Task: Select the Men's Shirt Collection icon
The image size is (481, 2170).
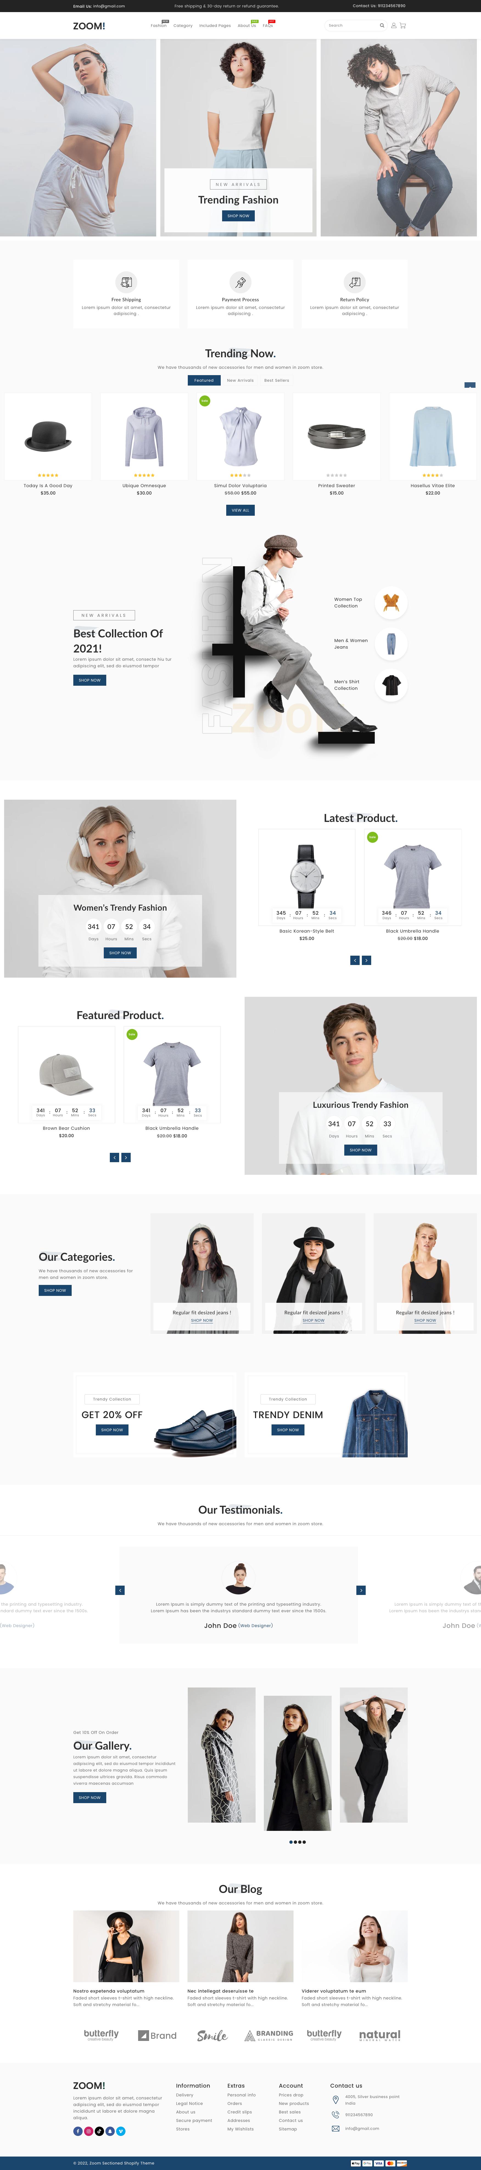Action: pyautogui.click(x=391, y=685)
